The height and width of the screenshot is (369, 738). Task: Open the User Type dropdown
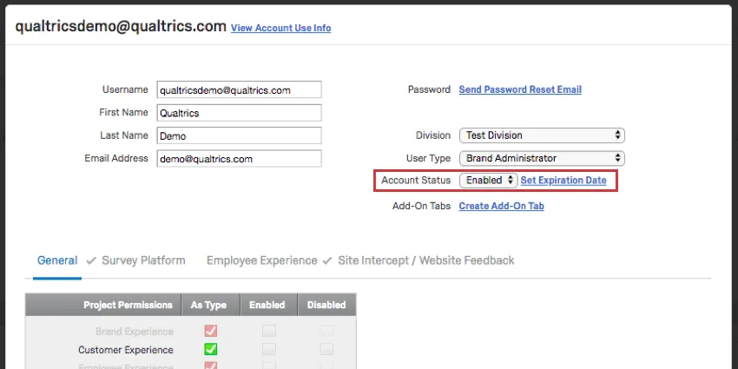click(x=542, y=158)
